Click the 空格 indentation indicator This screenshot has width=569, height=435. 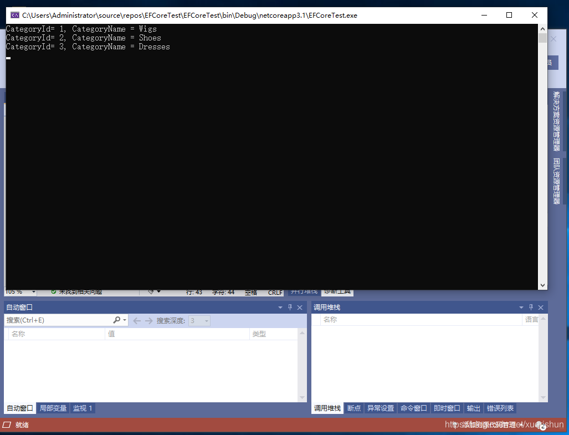tap(250, 292)
